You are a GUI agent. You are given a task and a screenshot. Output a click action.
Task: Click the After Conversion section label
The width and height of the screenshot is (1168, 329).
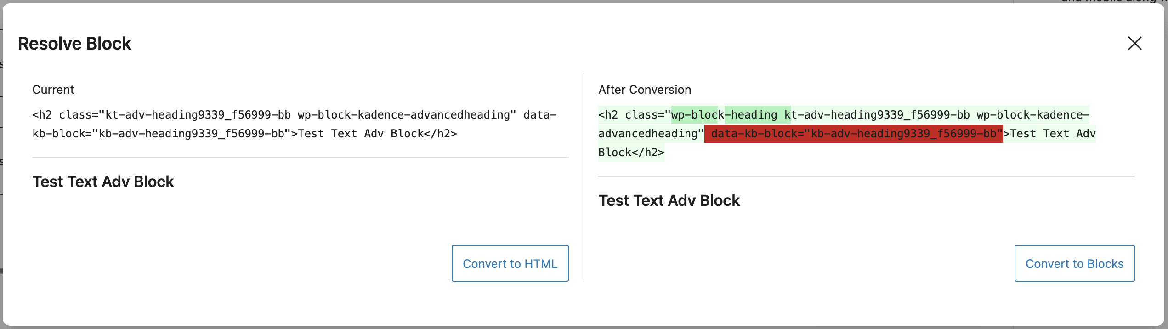[x=645, y=90]
